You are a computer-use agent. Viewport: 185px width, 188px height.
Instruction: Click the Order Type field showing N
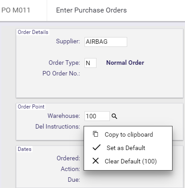coord(90,63)
